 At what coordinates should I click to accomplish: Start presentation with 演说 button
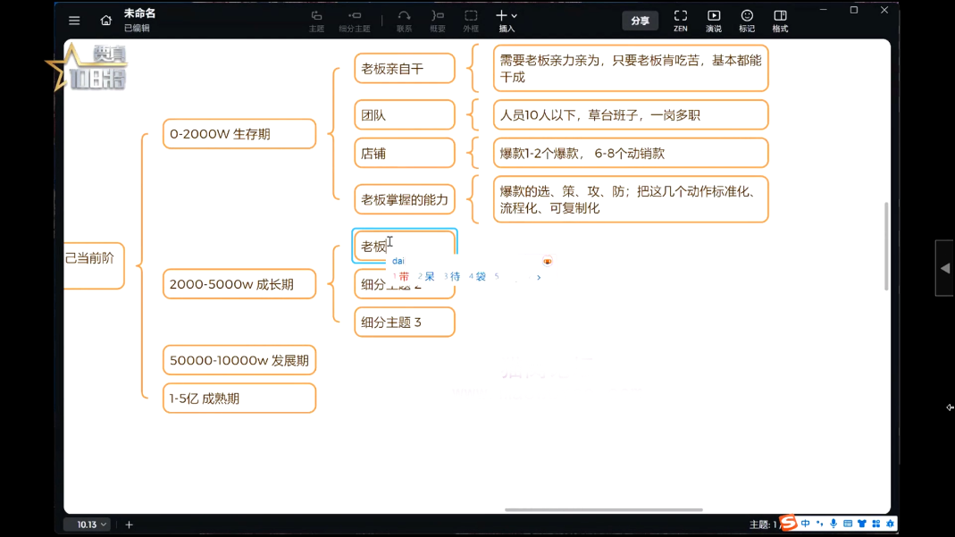(714, 21)
